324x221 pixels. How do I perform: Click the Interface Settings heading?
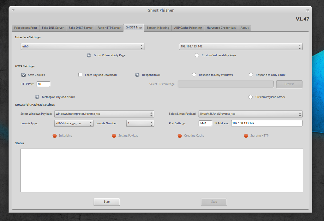[28, 37]
